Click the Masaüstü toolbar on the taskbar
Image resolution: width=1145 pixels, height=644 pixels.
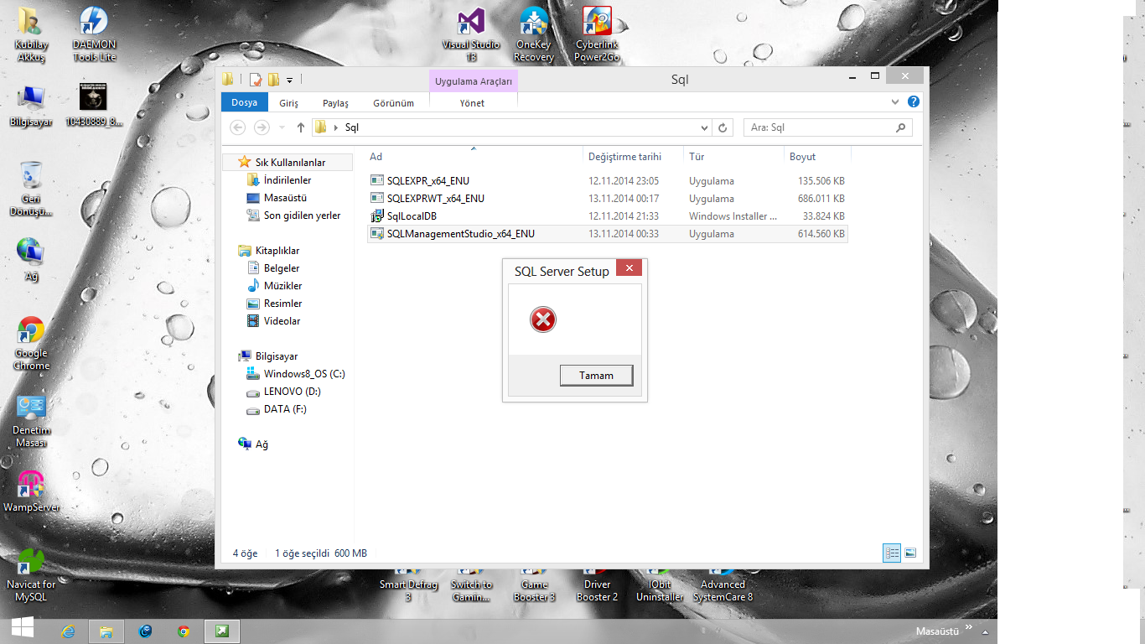coord(938,631)
